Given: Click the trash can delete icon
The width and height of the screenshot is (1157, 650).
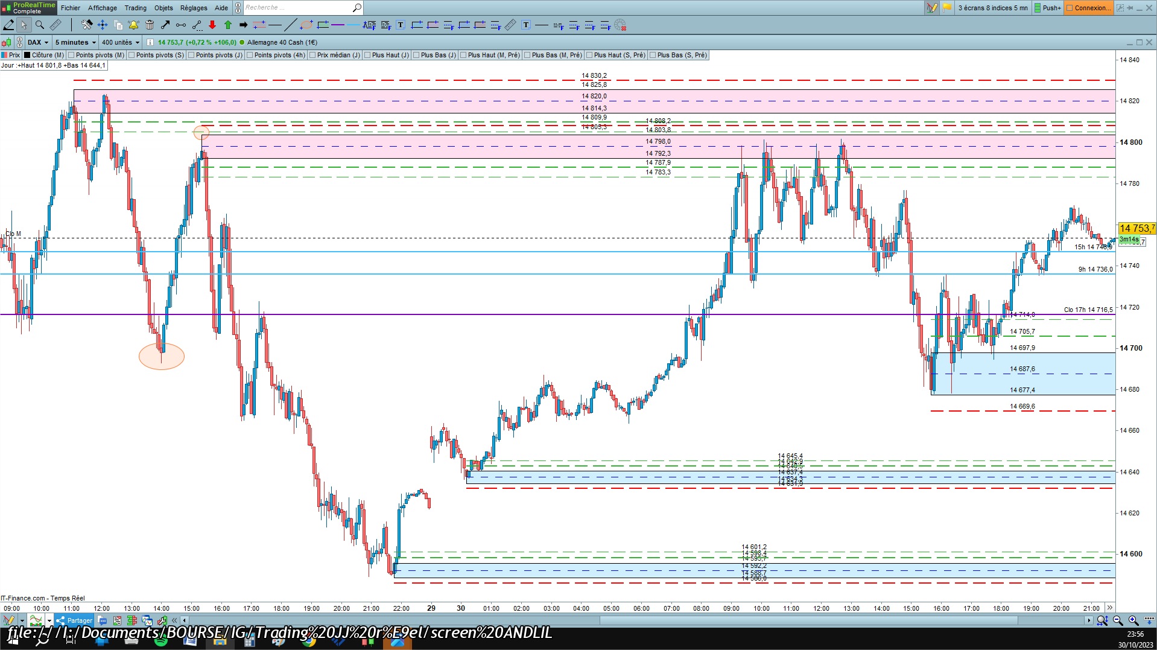Looking at the screenshot, I should coord(150,25).
